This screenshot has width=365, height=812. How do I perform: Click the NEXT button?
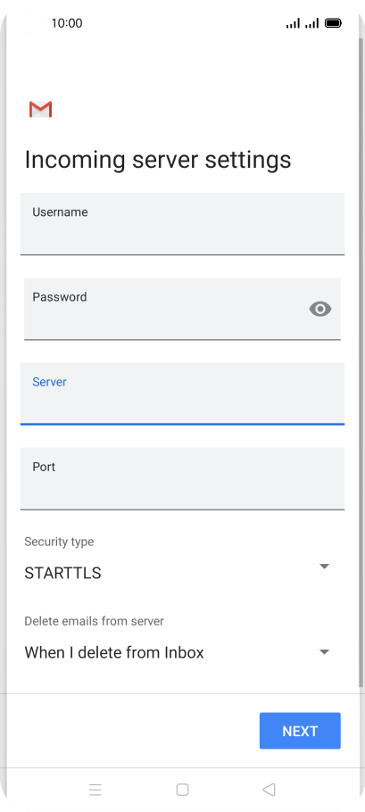[x=300, y=731]
